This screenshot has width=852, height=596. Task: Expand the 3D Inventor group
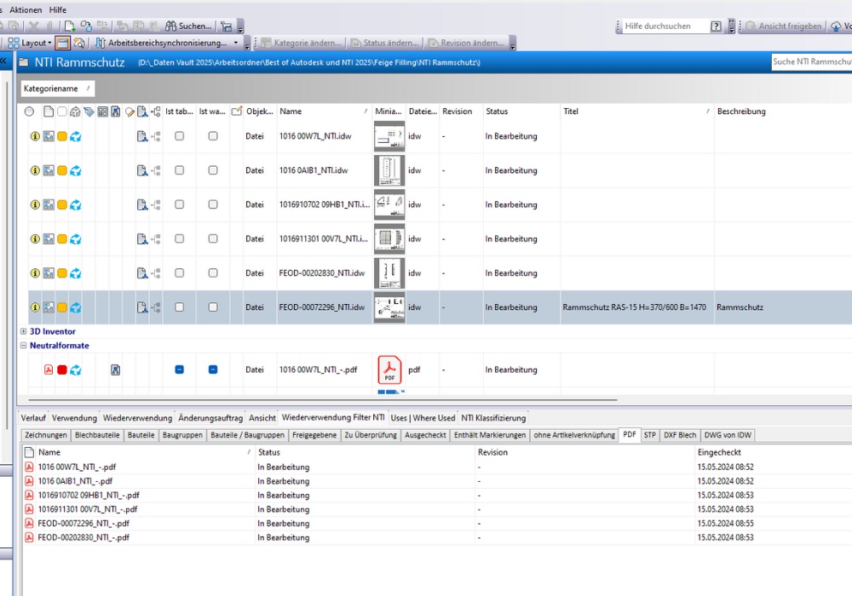click(x=23, y=331)
